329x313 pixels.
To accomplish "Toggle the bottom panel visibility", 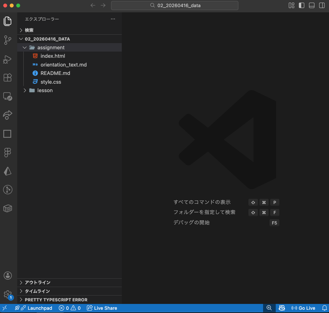I will pos(312,6).
